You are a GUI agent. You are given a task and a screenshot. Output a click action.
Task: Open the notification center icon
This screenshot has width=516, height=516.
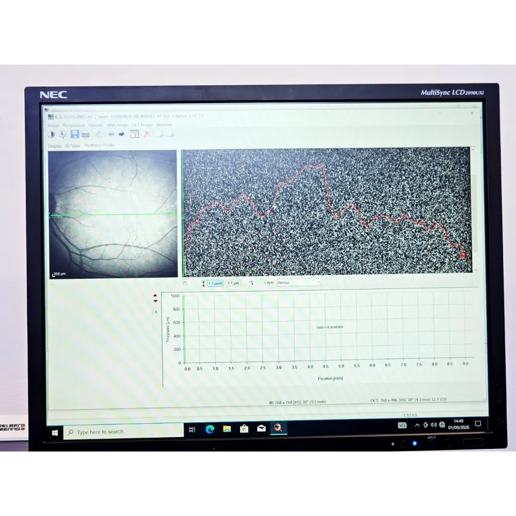click(478, 424)
